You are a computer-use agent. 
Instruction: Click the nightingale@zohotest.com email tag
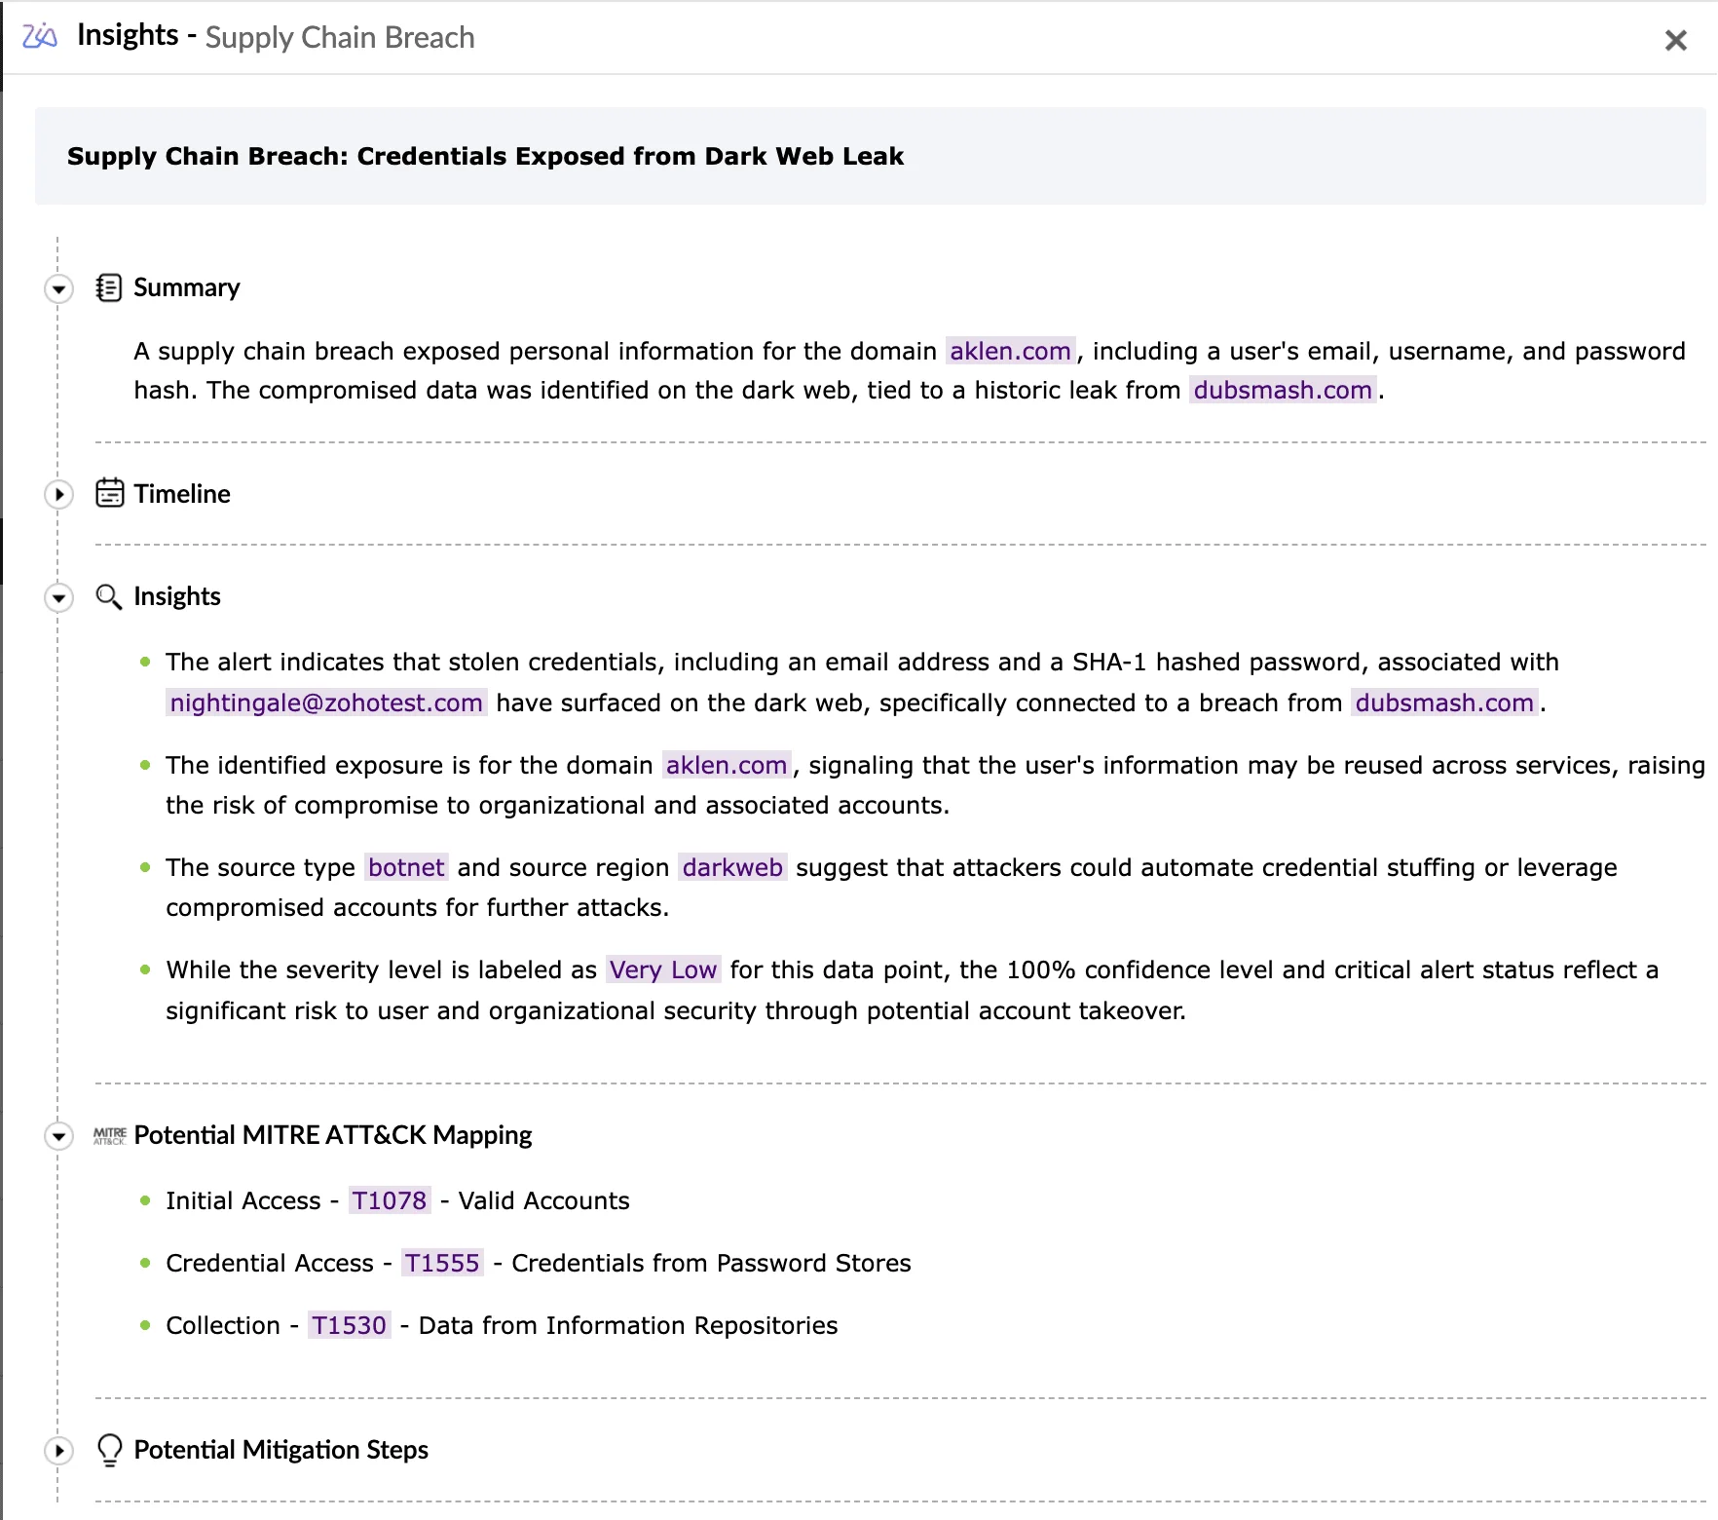[326, 703]
